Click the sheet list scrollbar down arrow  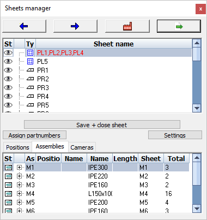197,108
